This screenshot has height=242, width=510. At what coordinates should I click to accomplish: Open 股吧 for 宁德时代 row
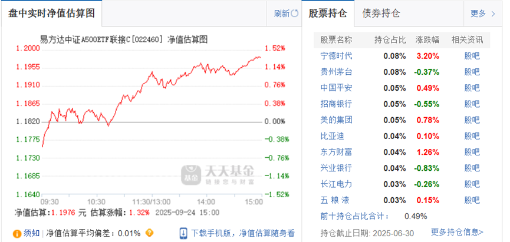(472, 56)
